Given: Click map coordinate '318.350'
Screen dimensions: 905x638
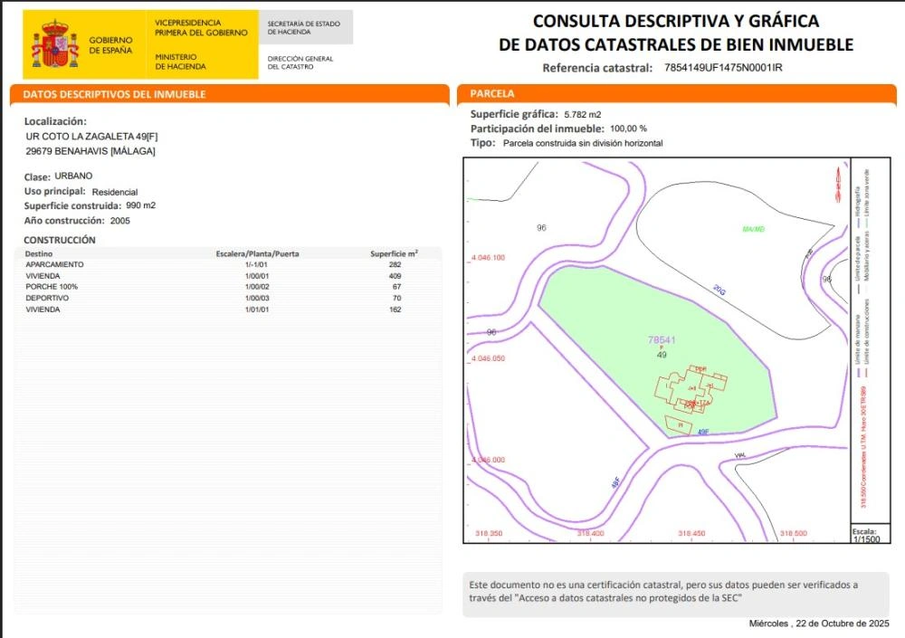Looking at the screenshot, I should point(489,533).
